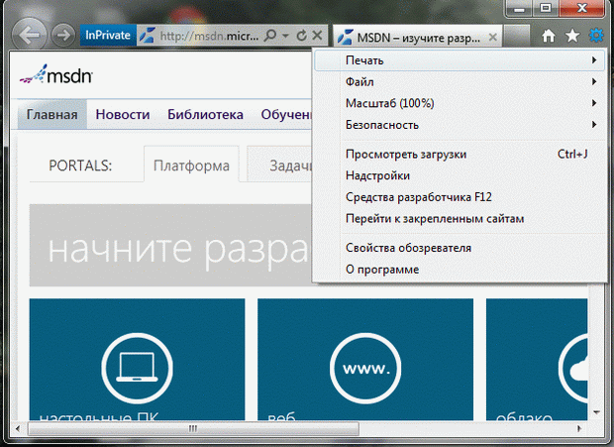Toggle the Tools gear menu
The image size is (614, 447).
(596, 36)
